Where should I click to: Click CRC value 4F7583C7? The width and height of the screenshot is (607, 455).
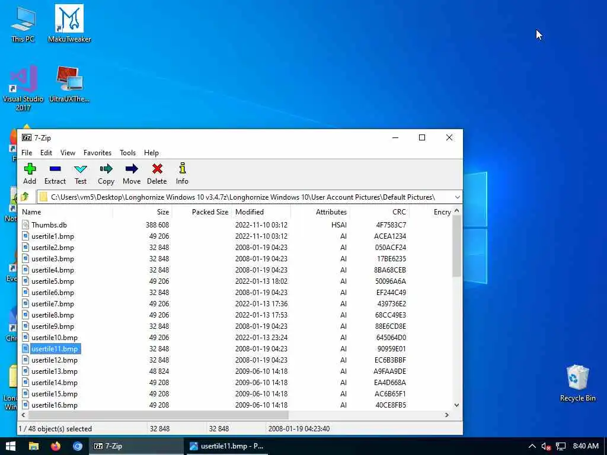(391, 225)
